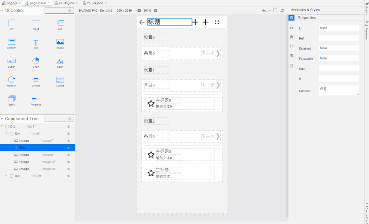This screenshot has width=369, height=224.
Task: Select the Stack component icon
Action: coord(12,99)
